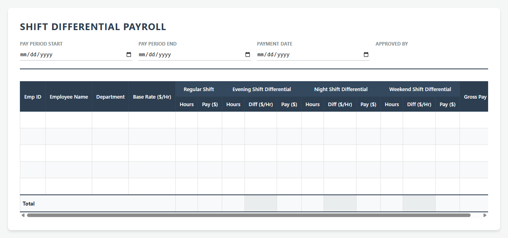508x238 pixels.
Task: Click Hours subheader under Weekend Shift Differential
Action: [392, 104]
